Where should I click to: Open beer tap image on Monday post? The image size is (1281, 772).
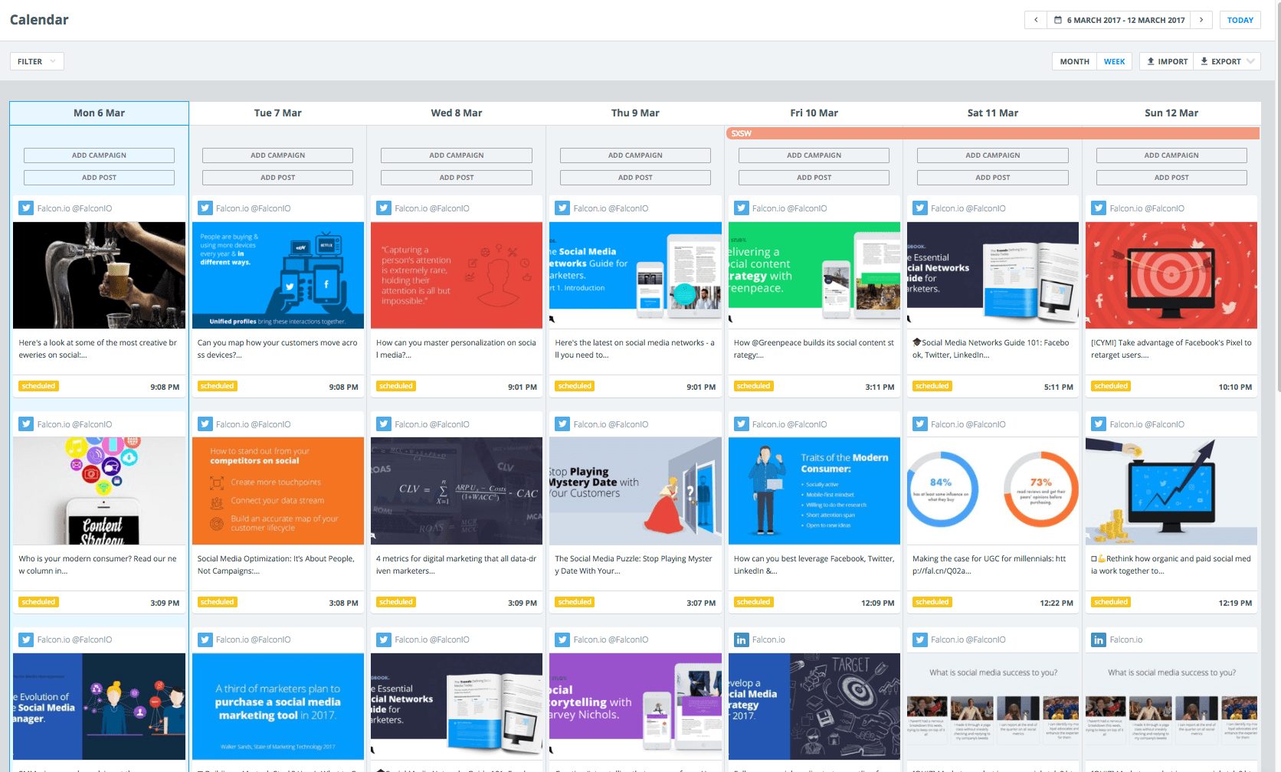point(99,275)
